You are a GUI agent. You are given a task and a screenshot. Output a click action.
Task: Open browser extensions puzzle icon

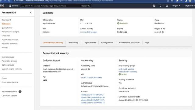tap(177, 1)
